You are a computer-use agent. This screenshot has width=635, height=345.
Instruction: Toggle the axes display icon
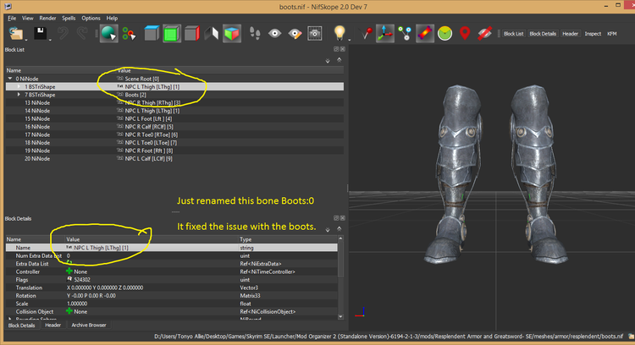click(384, 33)
